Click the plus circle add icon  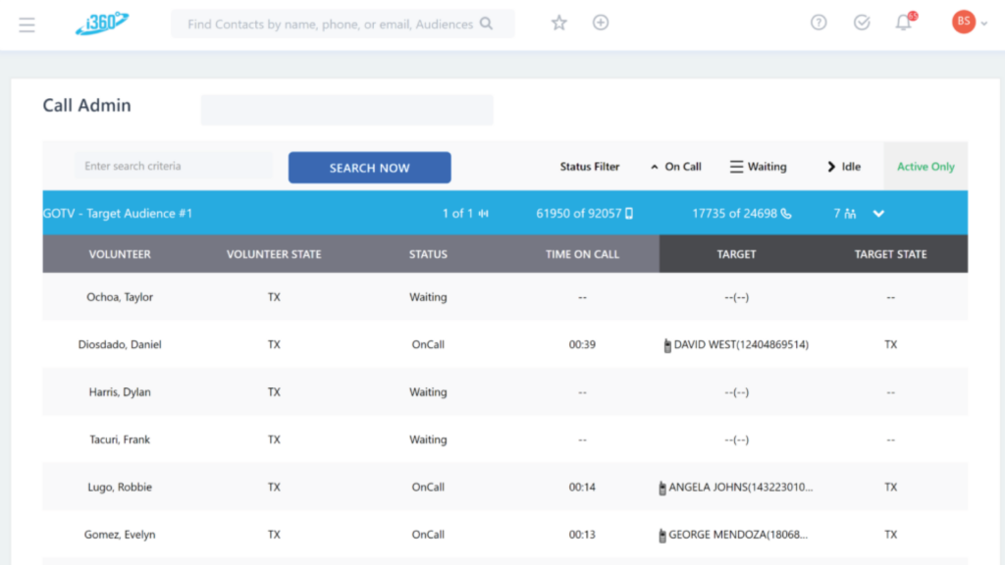pyautogui.click(x=601, y=23)
